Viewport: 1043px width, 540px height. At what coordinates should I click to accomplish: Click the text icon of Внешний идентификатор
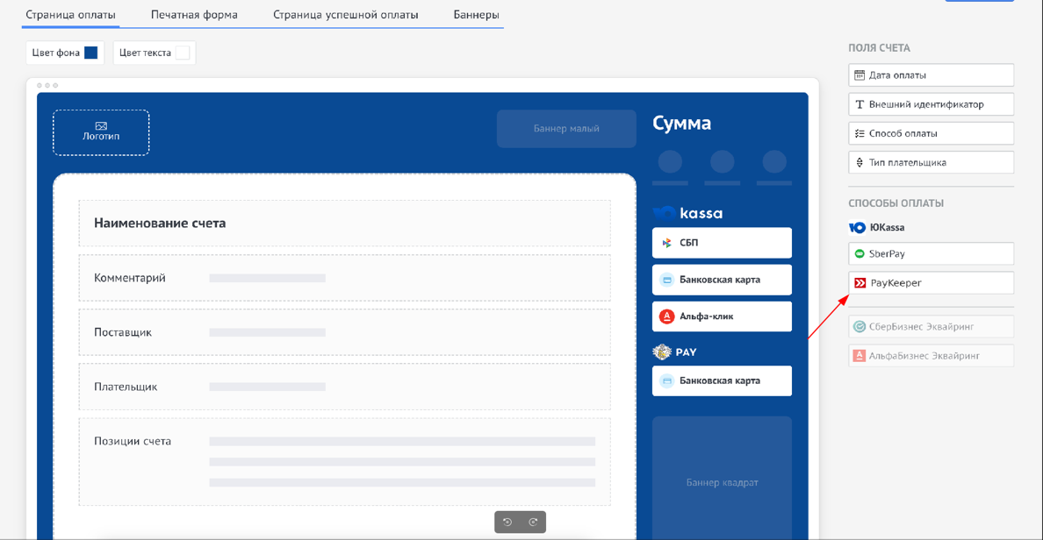tap(860, 104)
